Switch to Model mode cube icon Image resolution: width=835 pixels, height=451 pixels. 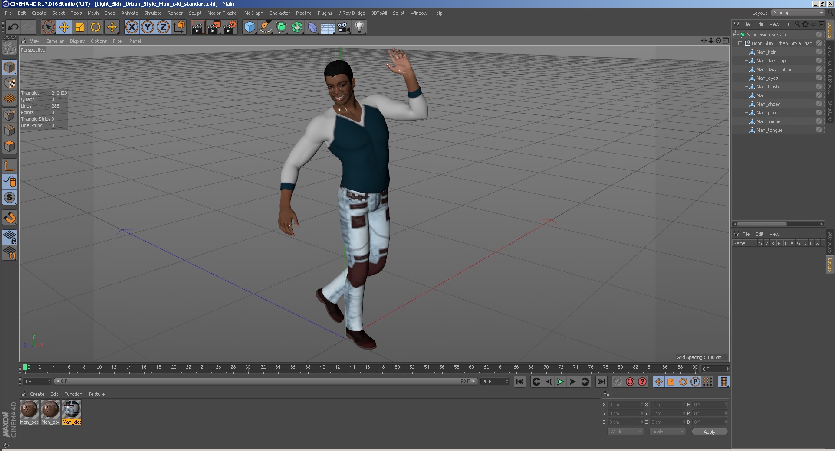[10, 67]
